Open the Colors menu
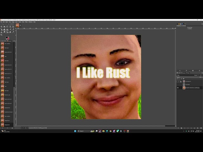The height and width of the screenshot is (152, 203). tap(20, 22)
